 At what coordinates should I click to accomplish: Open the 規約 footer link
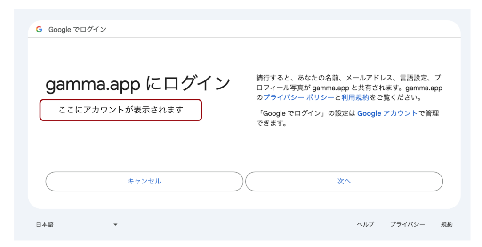point(447,225)
